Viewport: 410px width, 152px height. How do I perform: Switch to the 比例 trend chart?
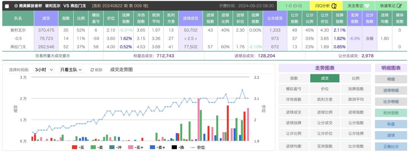click(356, 78)
